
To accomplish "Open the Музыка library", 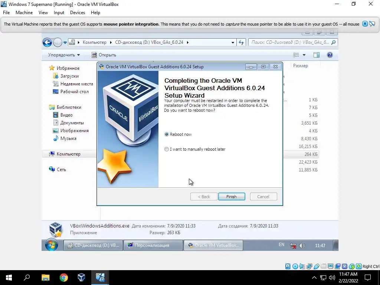I will (x=68, y=138).
